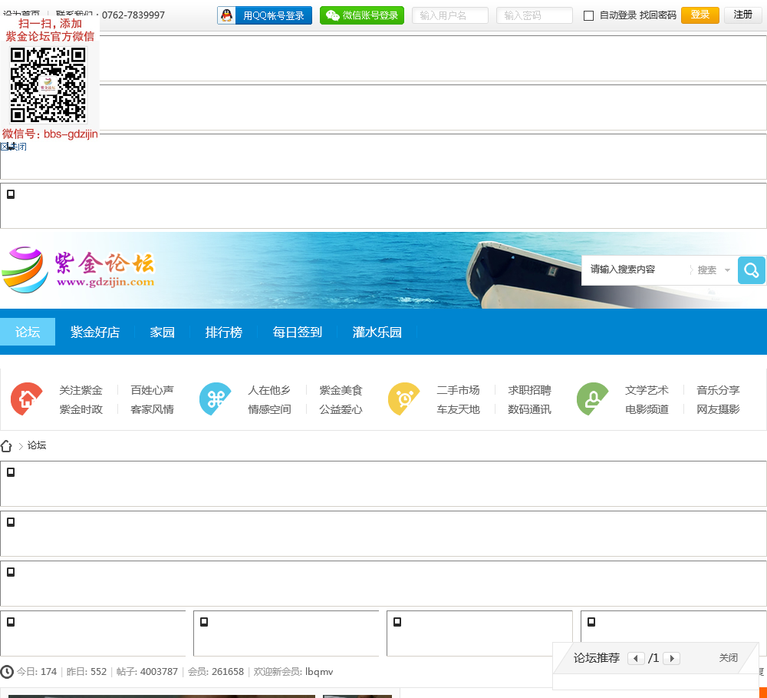Open the 数码通讯 board link
Screen dimensions: 767x698
tap(530, 409)
